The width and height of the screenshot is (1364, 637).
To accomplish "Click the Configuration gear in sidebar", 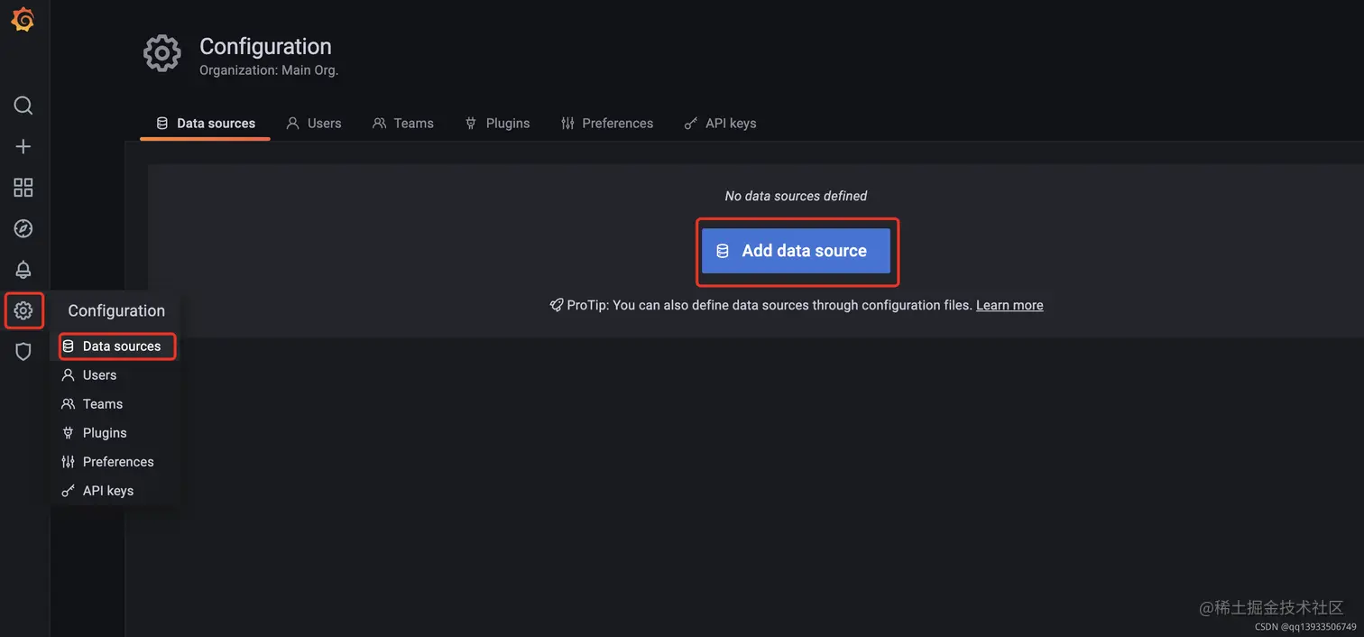I will (x=23, y=311).
